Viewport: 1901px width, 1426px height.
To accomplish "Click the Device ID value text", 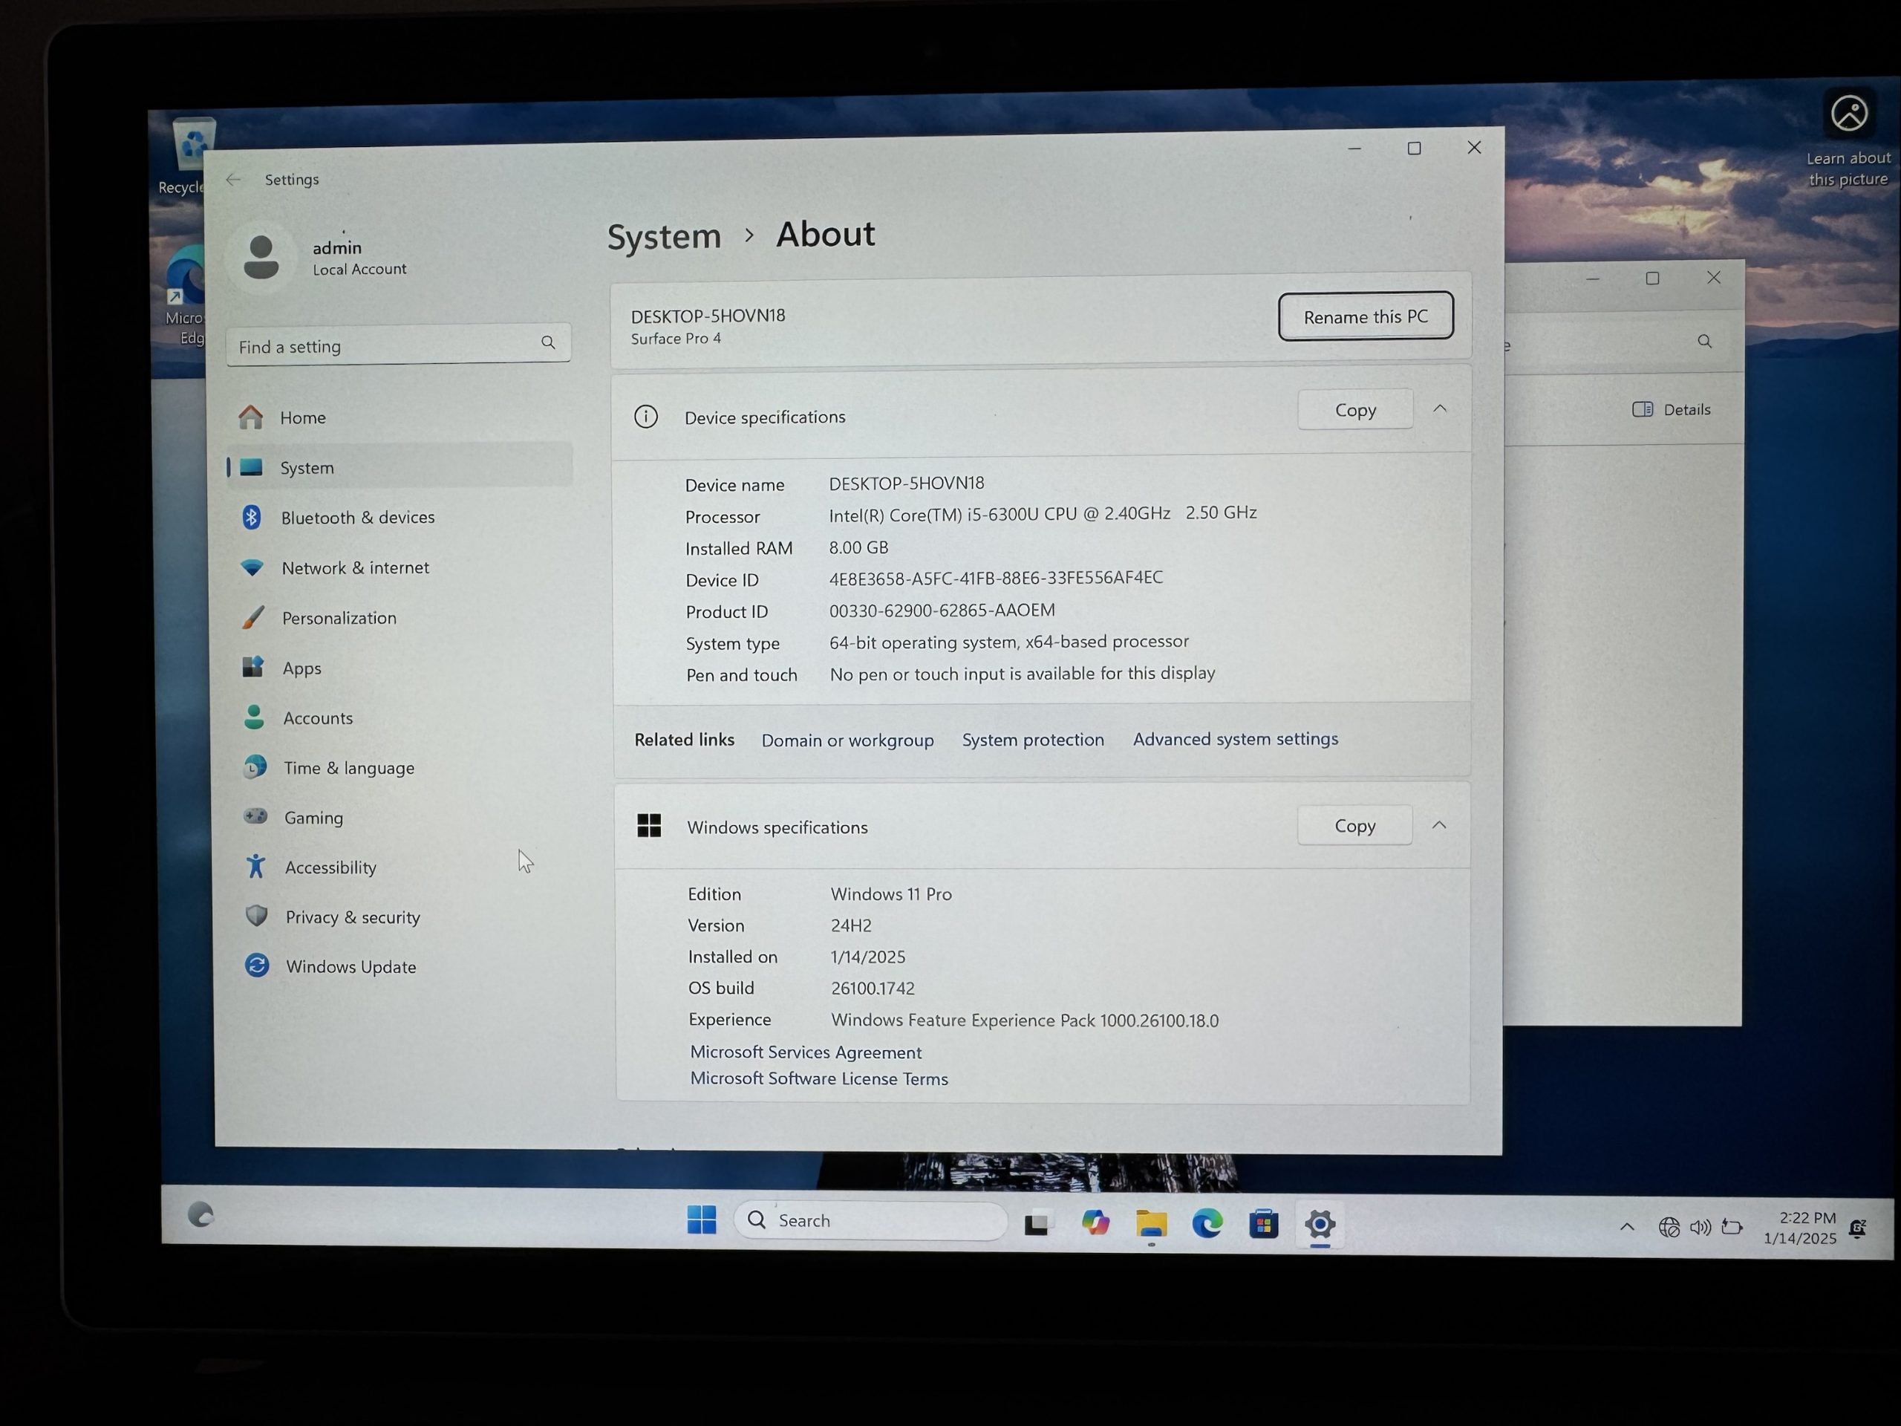I will click(995, 578).
